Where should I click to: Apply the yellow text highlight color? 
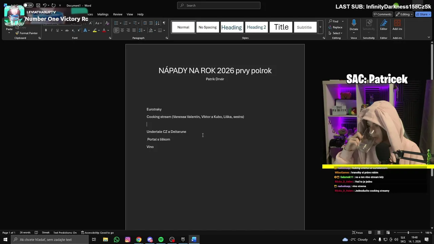(x=95, y=30)
